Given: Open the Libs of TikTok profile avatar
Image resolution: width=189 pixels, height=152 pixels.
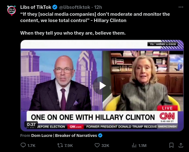Looking at the screenshot, I should 11,11.
